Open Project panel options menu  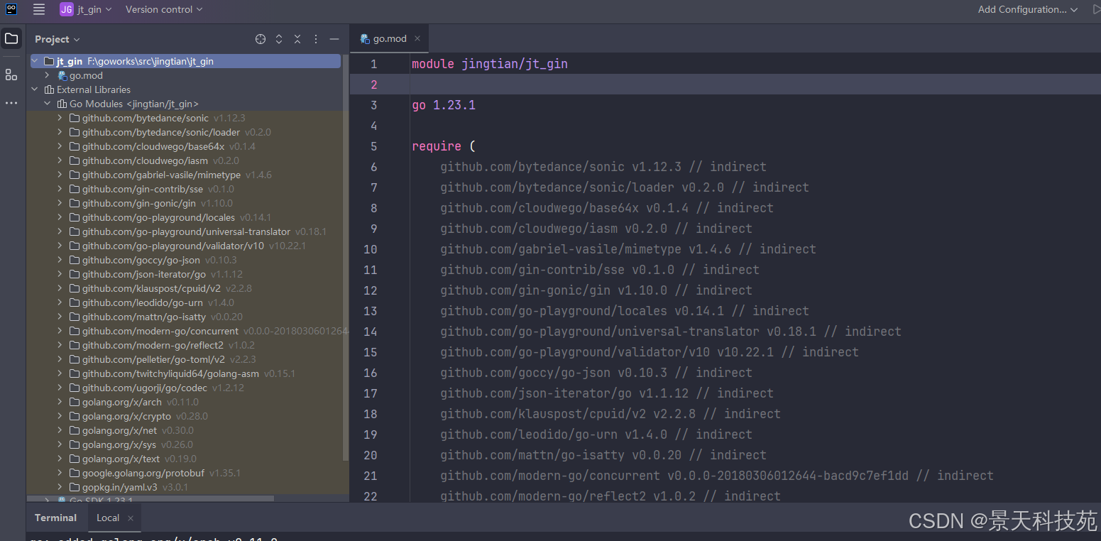point(316,39)
